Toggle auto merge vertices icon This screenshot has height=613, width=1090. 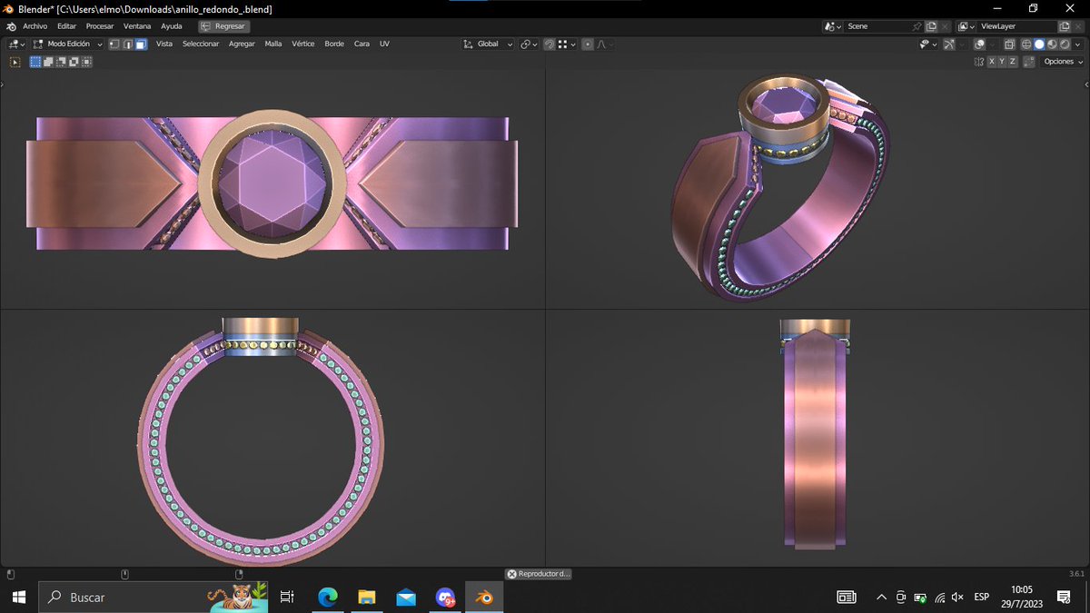click(1029, 62)
